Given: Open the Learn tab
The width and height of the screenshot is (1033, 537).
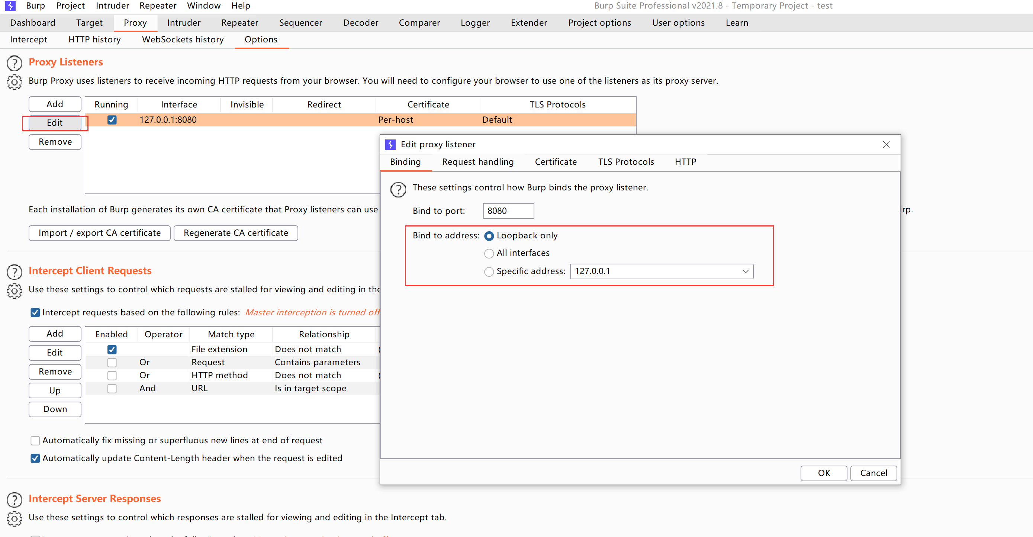Looking at the screenshot, I should tap(737, 23).
